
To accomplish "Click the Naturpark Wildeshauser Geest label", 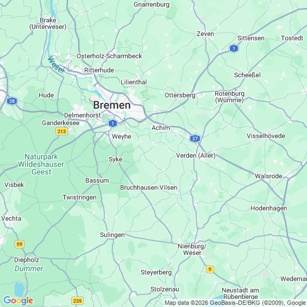I will point(41,164).
